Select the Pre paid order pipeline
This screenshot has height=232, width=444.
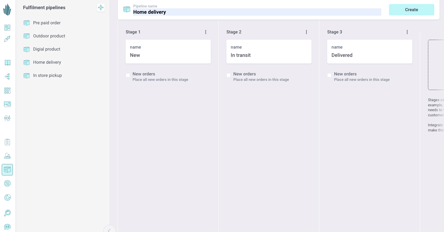coord(47,23)
